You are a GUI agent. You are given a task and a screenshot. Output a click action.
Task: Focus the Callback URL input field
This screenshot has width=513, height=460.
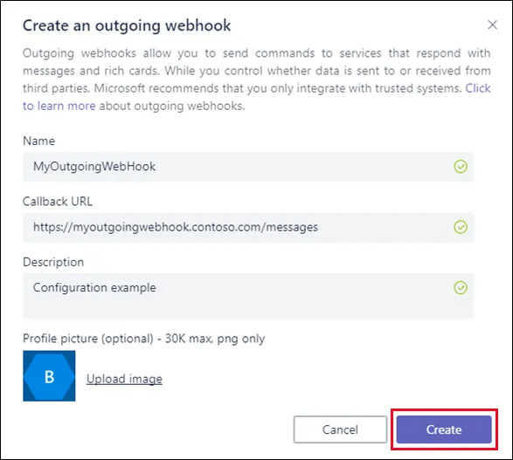click(x=248, y=228)
